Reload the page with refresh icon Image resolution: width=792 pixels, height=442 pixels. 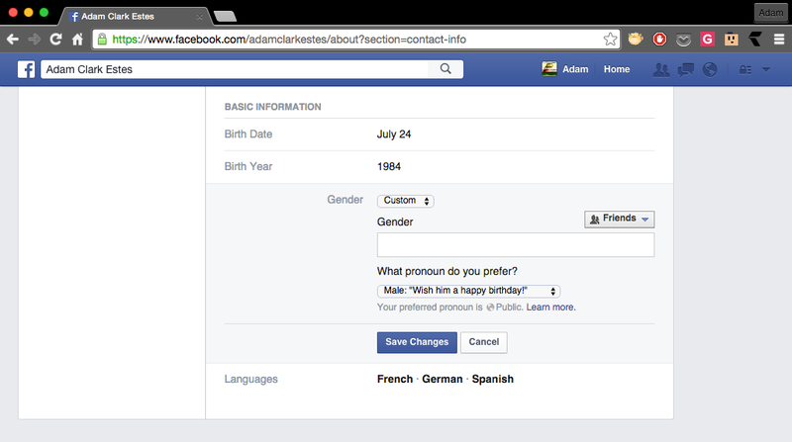coord(55,40)
